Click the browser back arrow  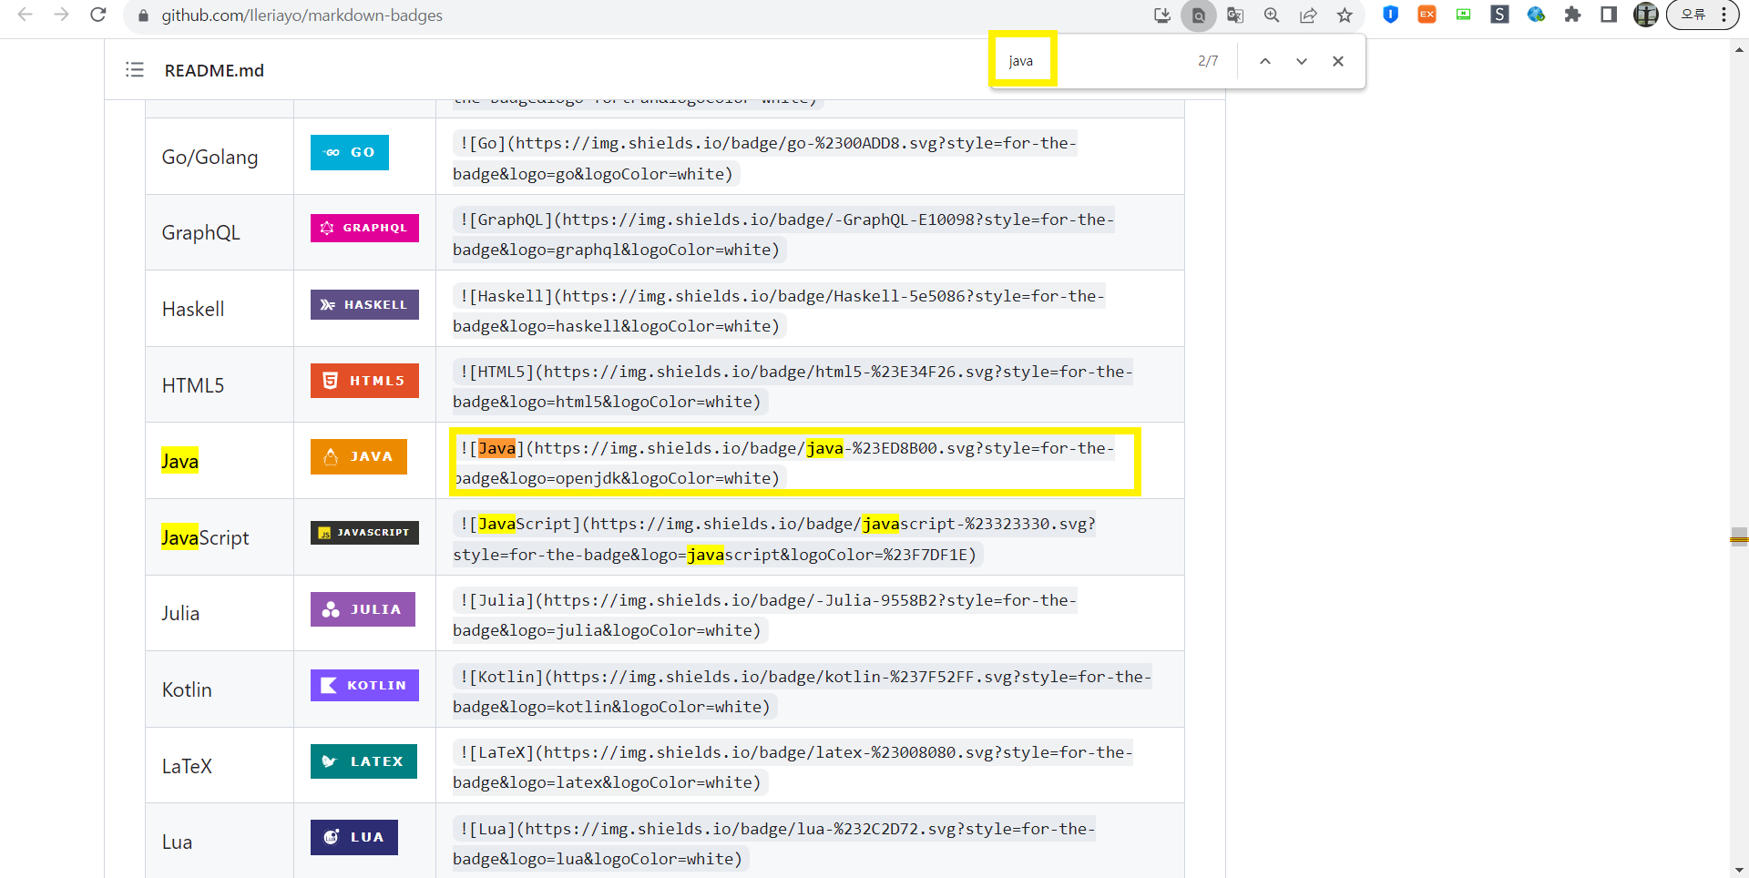click(x=25, y=15)
